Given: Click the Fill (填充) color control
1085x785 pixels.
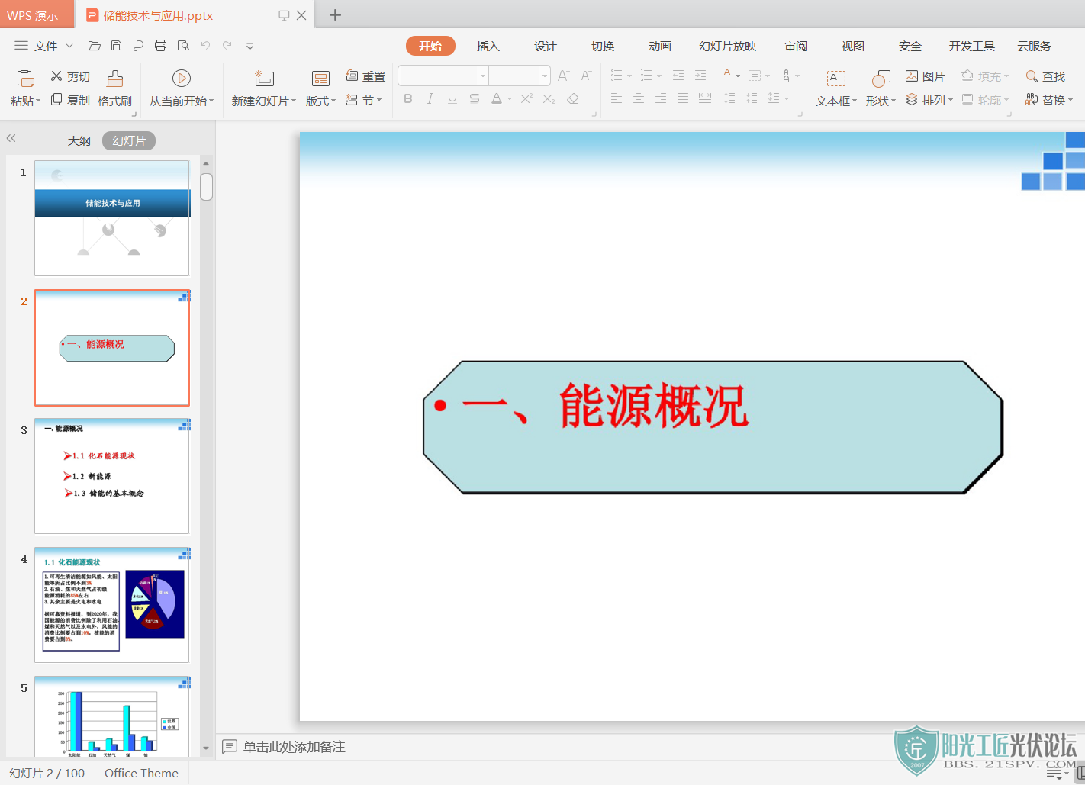Looking at the screenshot, I should click(985, 76).
